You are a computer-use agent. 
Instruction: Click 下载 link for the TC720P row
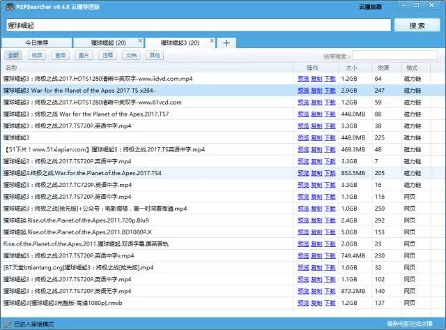click(330, 185)
